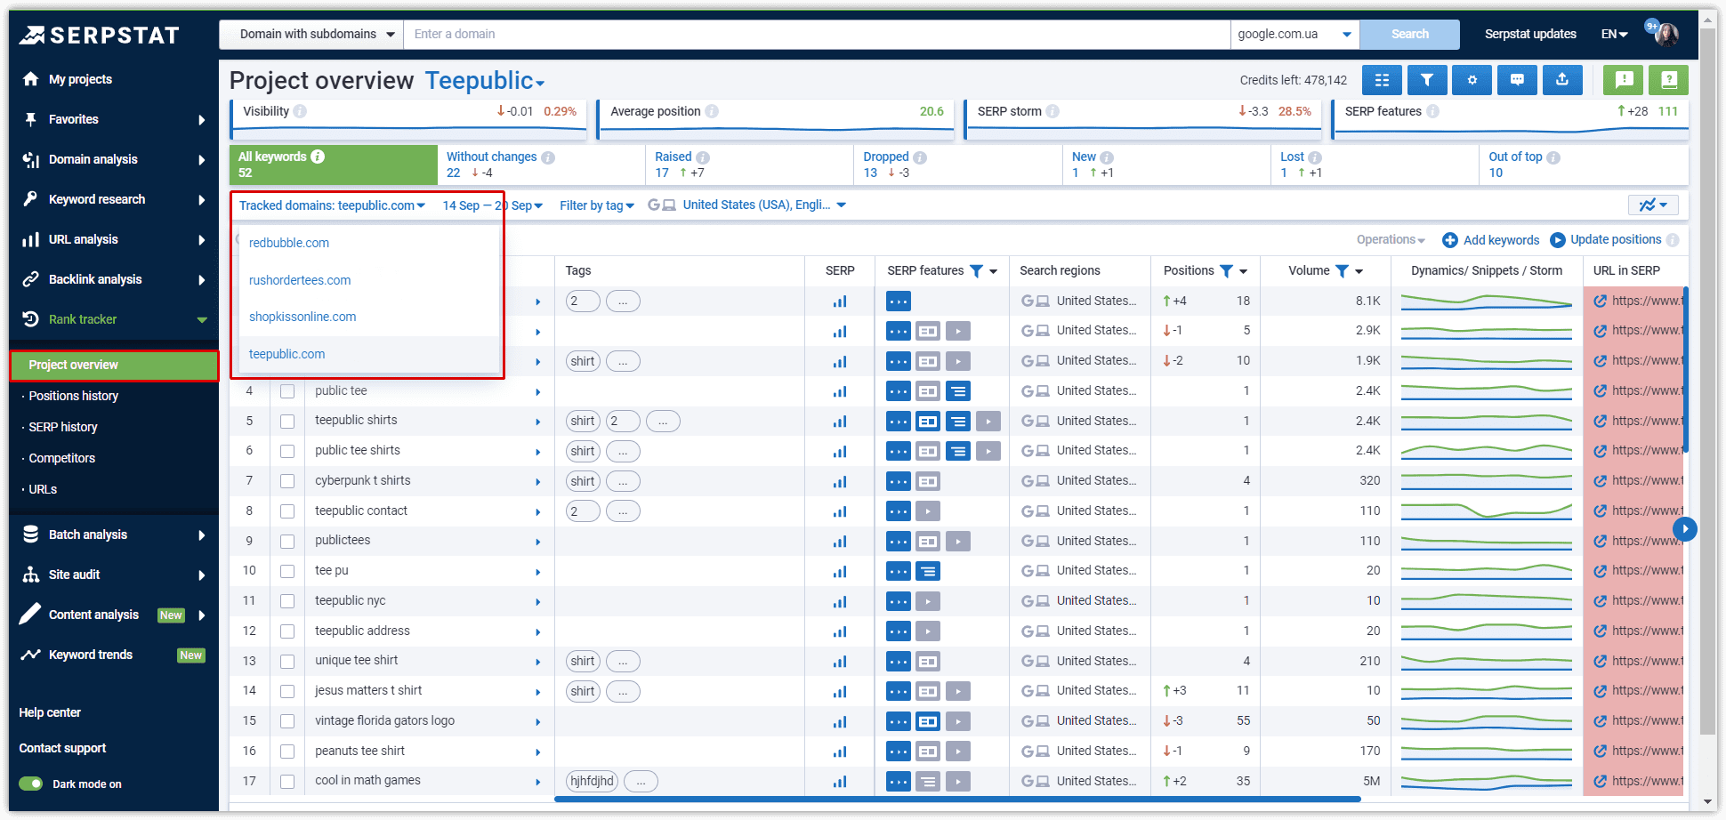1726x820 pixels.
Task: Check the box for cyberpunk t shirts
Action: point(287,481)
